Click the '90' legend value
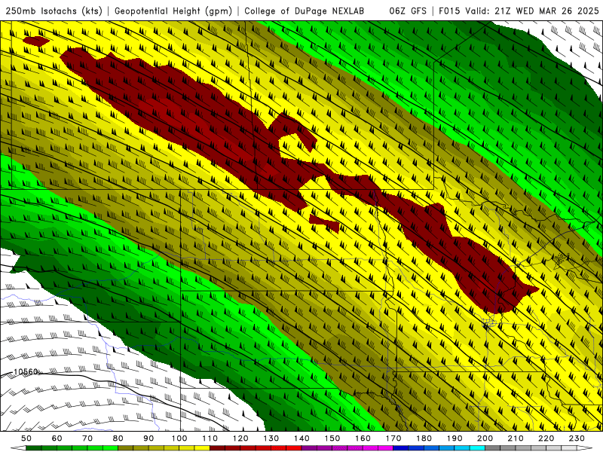The width and height of the screenshot is (603, 452). point(148,438)
